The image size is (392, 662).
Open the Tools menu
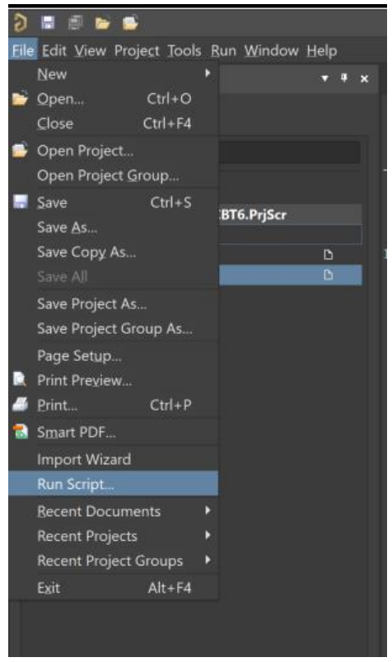coord(184,50)
